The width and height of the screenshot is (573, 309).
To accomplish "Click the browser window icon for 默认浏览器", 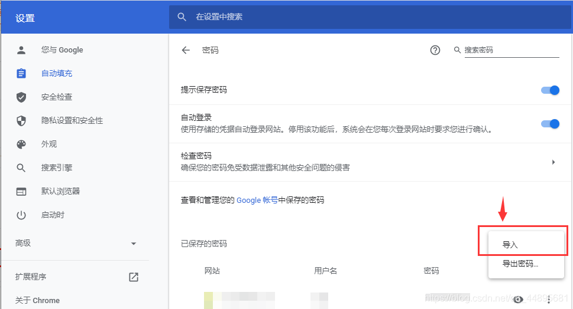I will [x=21, y=191].
